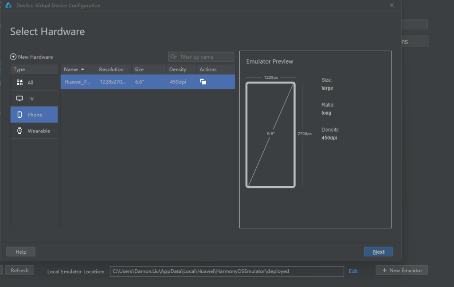This screenshot has height=287, width=454.
Task: Click the Local Emulator Location path field
Action: coord(227,271)
